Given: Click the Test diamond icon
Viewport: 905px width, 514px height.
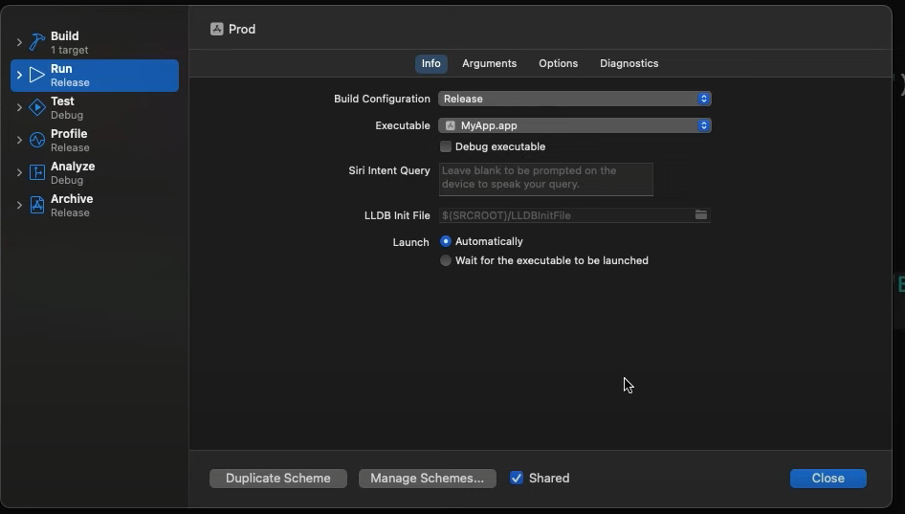Looking at the screenshot, I should (x=37, y=107).
